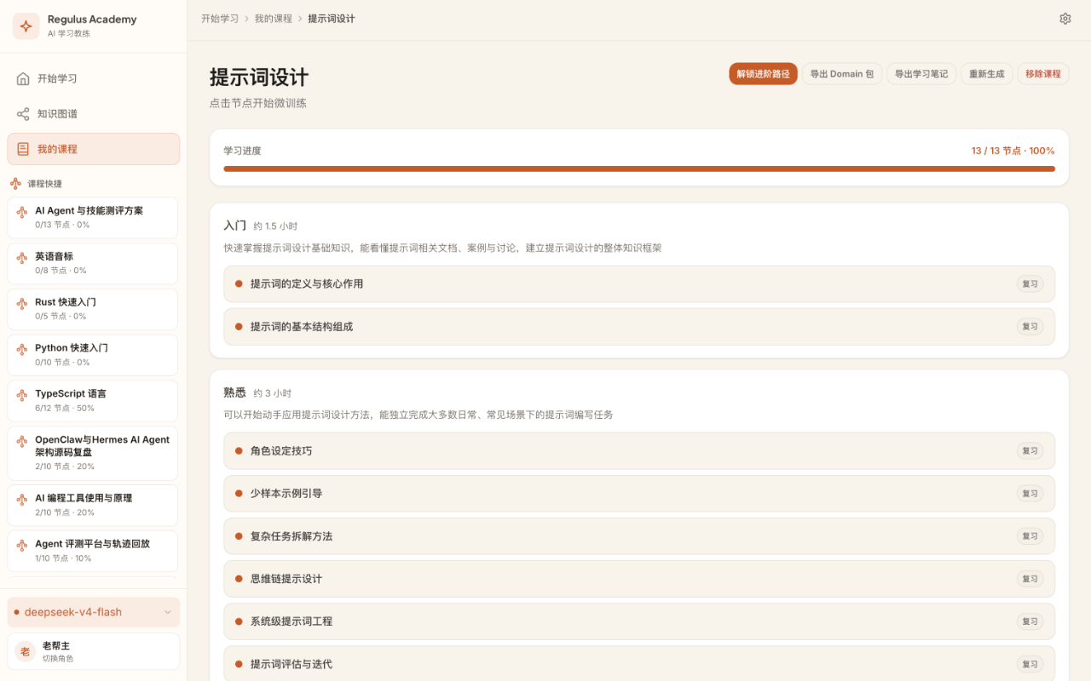Open Rust 快速入门 course title

tap(66, 302)
